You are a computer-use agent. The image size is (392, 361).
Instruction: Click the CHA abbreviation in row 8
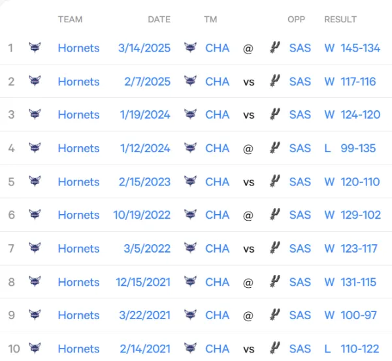coord(218,282)
